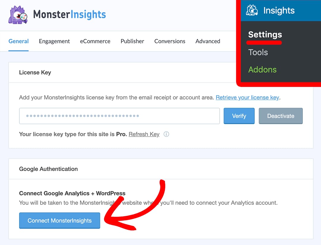Viewport: 321px width, 245px height.
Task: Open the Publisher settings tab
Action: point(132,41)
